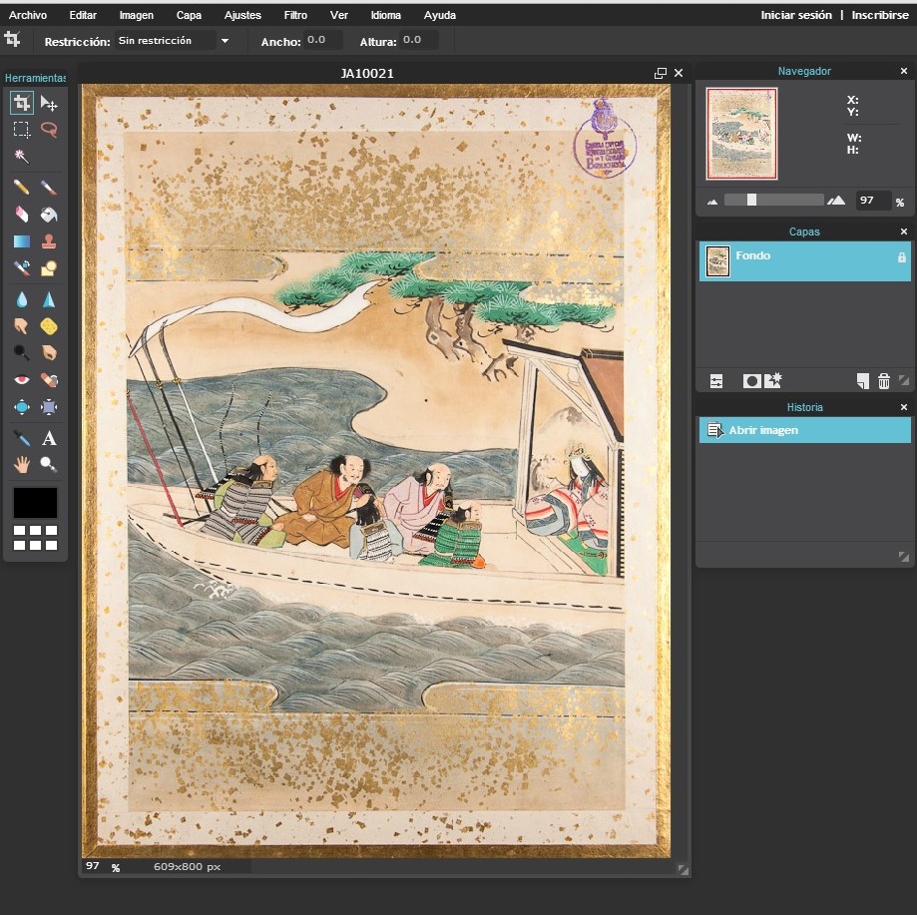This screenshot has height=915, width=917.
Task: Choose the Bloat tool
Action: [22, 407]
